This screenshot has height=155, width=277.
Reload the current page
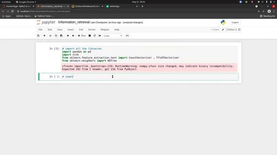[x=13, y=11]
